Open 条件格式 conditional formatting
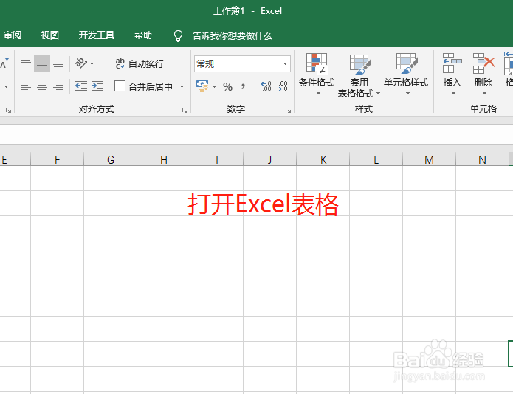This screenshot has width=513, height=394. [317, 75]
